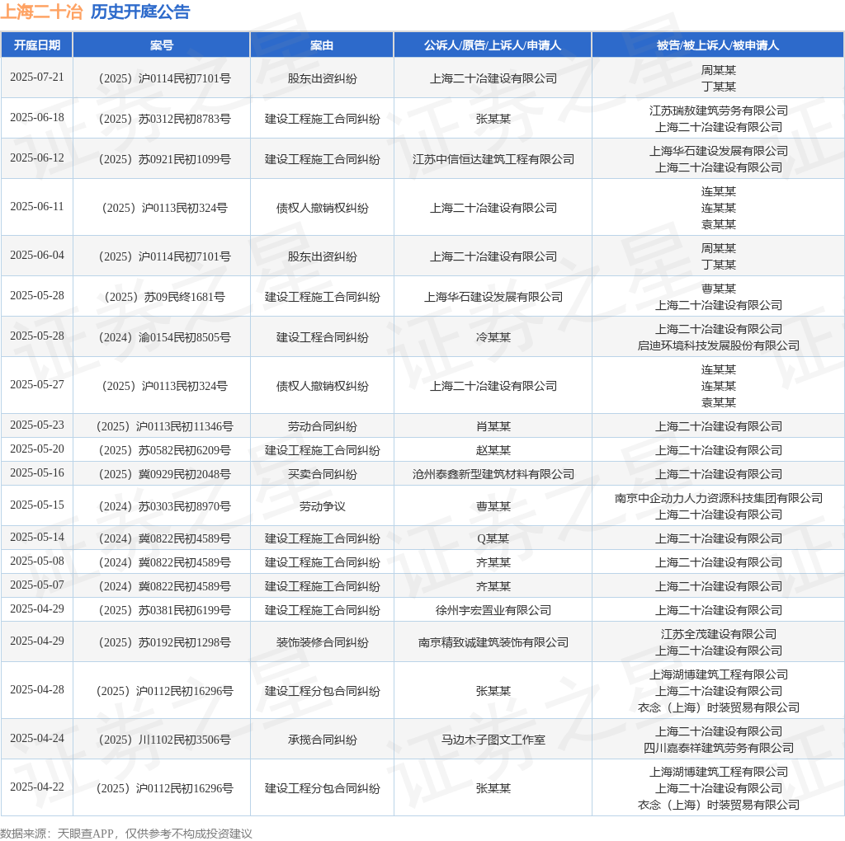Click defendant 启迪环境科技发展股份有限公司

click(x=719, y=345)
